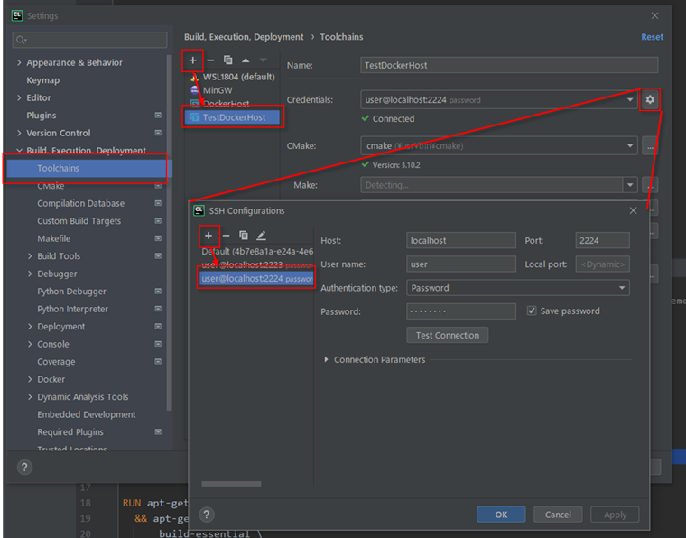The height and width of the screenshot is (538, 686).
Task: Expand Docker settings node
Action: coord(30,379)
